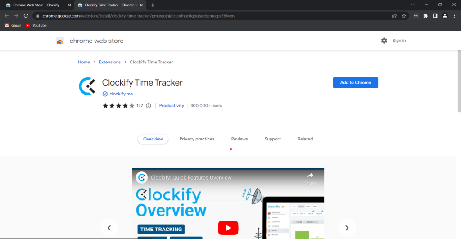461x239 pixels.
Task: Open the Chrome three-dot menu
Action: [x=454, y=16]
